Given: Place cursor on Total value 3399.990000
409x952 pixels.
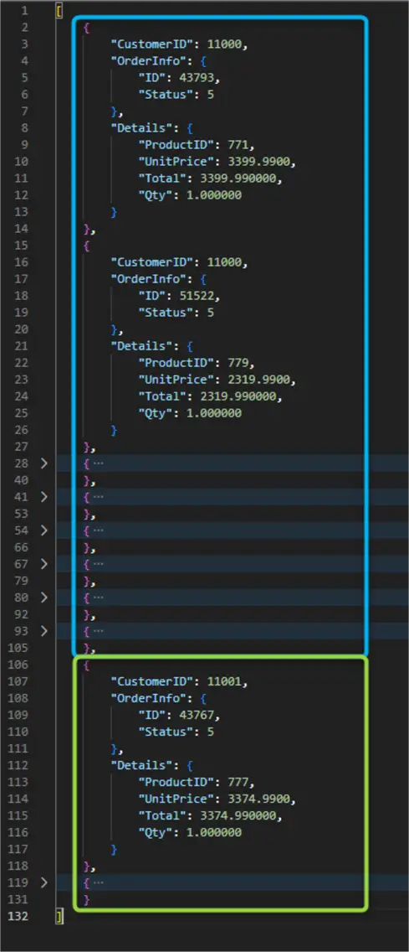Looking at the screenshot, I should tap(237, 178).
